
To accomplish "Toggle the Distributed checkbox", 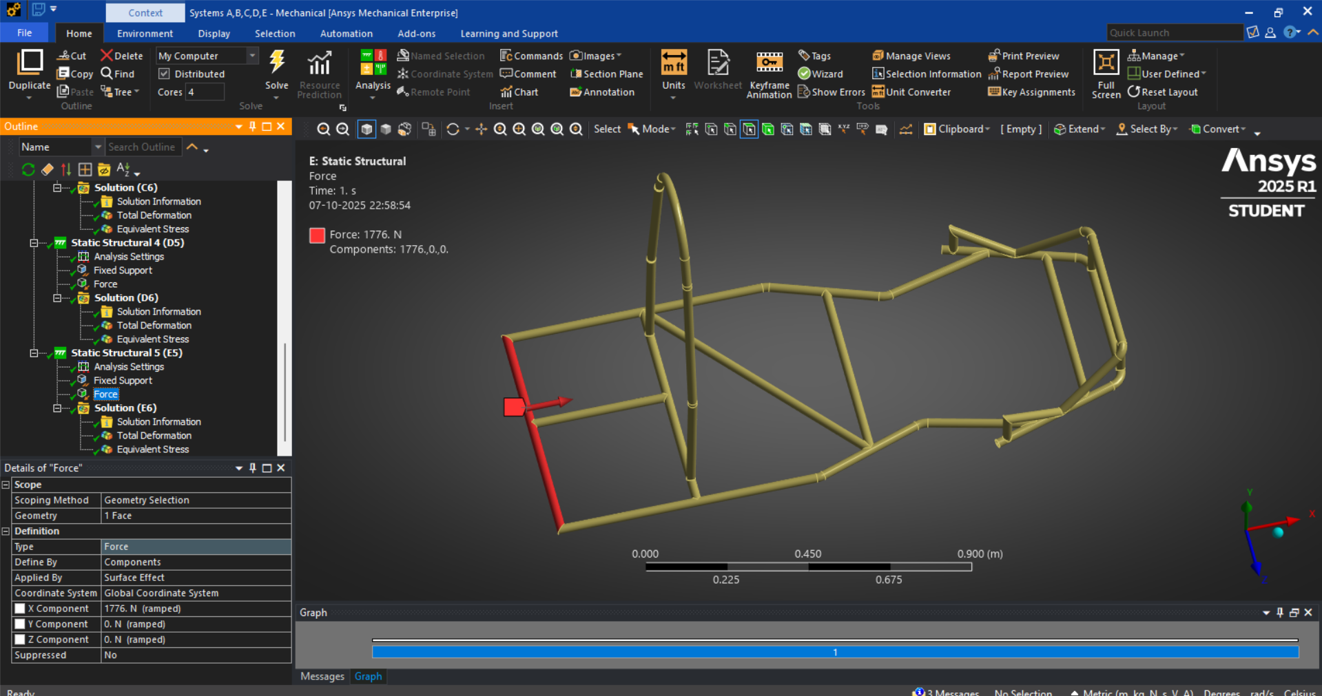I will coord(164,74).
